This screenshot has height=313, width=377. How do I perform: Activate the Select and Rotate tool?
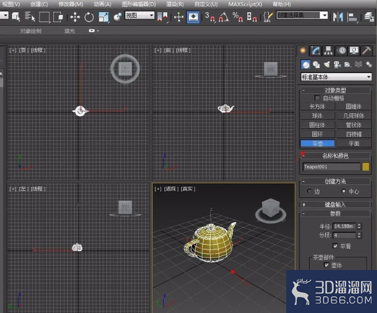(89, 17)
